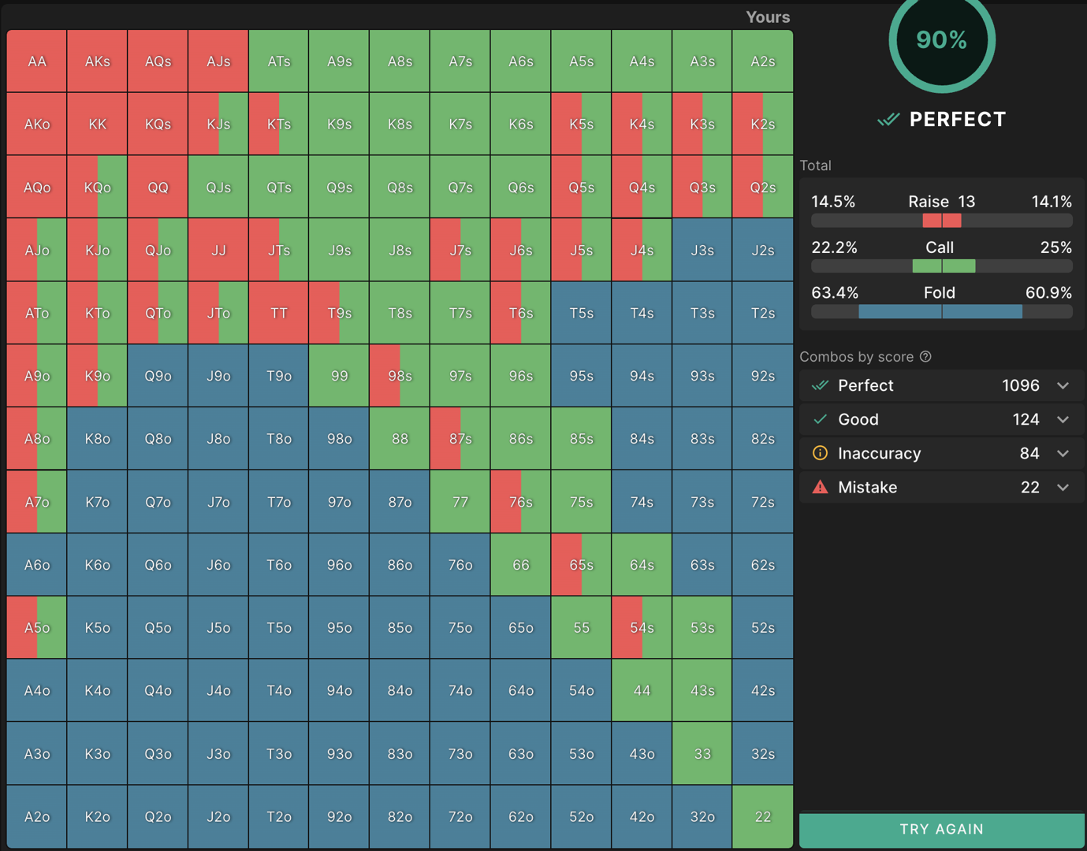Viewport: 1087px width, 851px height.
Task: Select the 99 hand cell
Action: pos(340,376)
